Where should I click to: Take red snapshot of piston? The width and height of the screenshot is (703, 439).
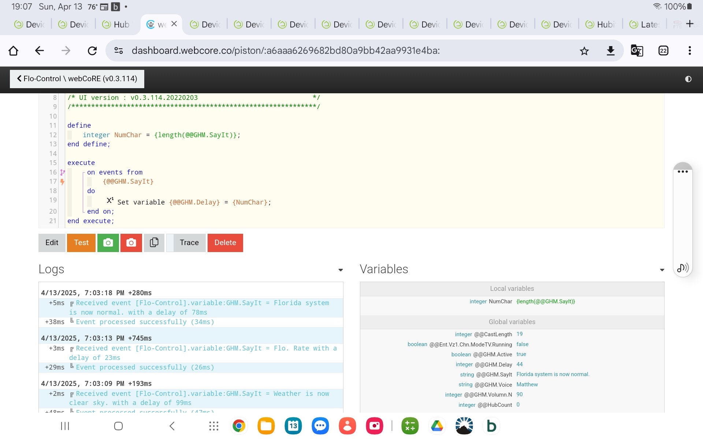tap(131, 243)
